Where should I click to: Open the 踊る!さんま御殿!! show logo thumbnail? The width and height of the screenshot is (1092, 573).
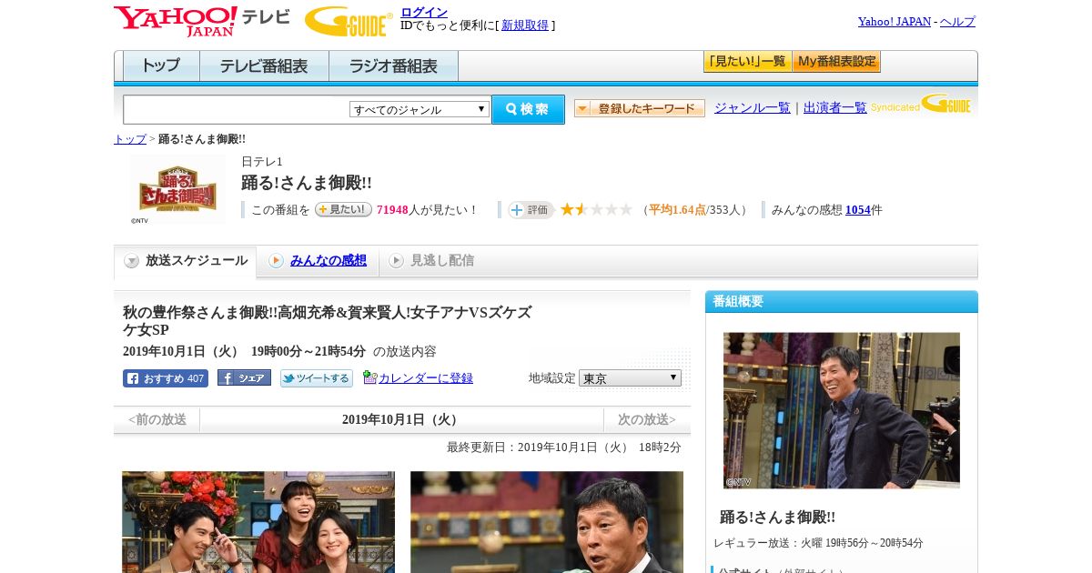pos(177,189)
